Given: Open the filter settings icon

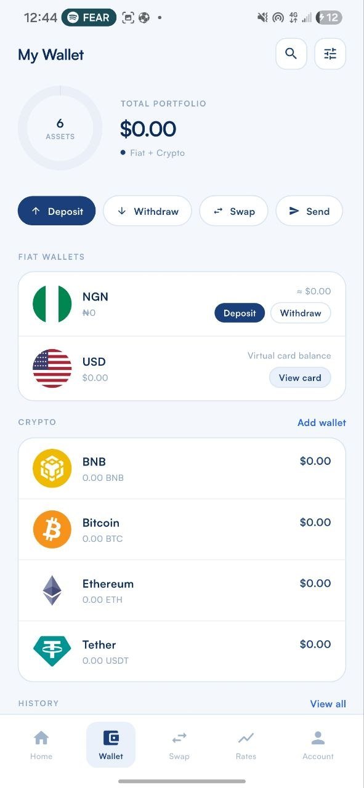Looking at the screenshot, I should (x=330, y=54).
